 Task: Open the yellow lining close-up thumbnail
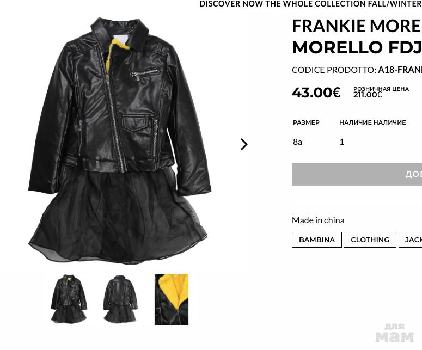171,299
